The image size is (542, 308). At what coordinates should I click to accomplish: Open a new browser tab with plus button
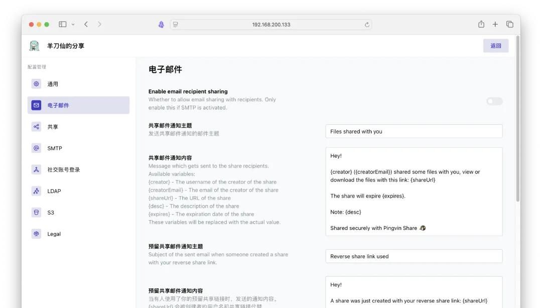tap(495, 24)
